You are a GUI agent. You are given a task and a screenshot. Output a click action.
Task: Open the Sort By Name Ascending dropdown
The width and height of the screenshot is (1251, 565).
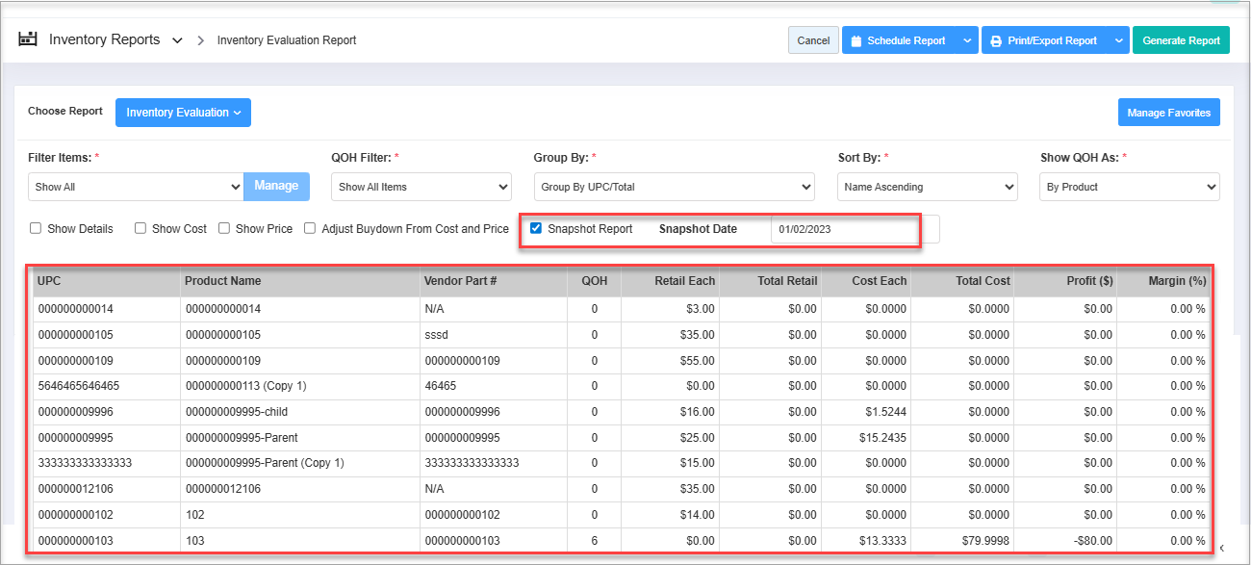click(x=927, y=187)
